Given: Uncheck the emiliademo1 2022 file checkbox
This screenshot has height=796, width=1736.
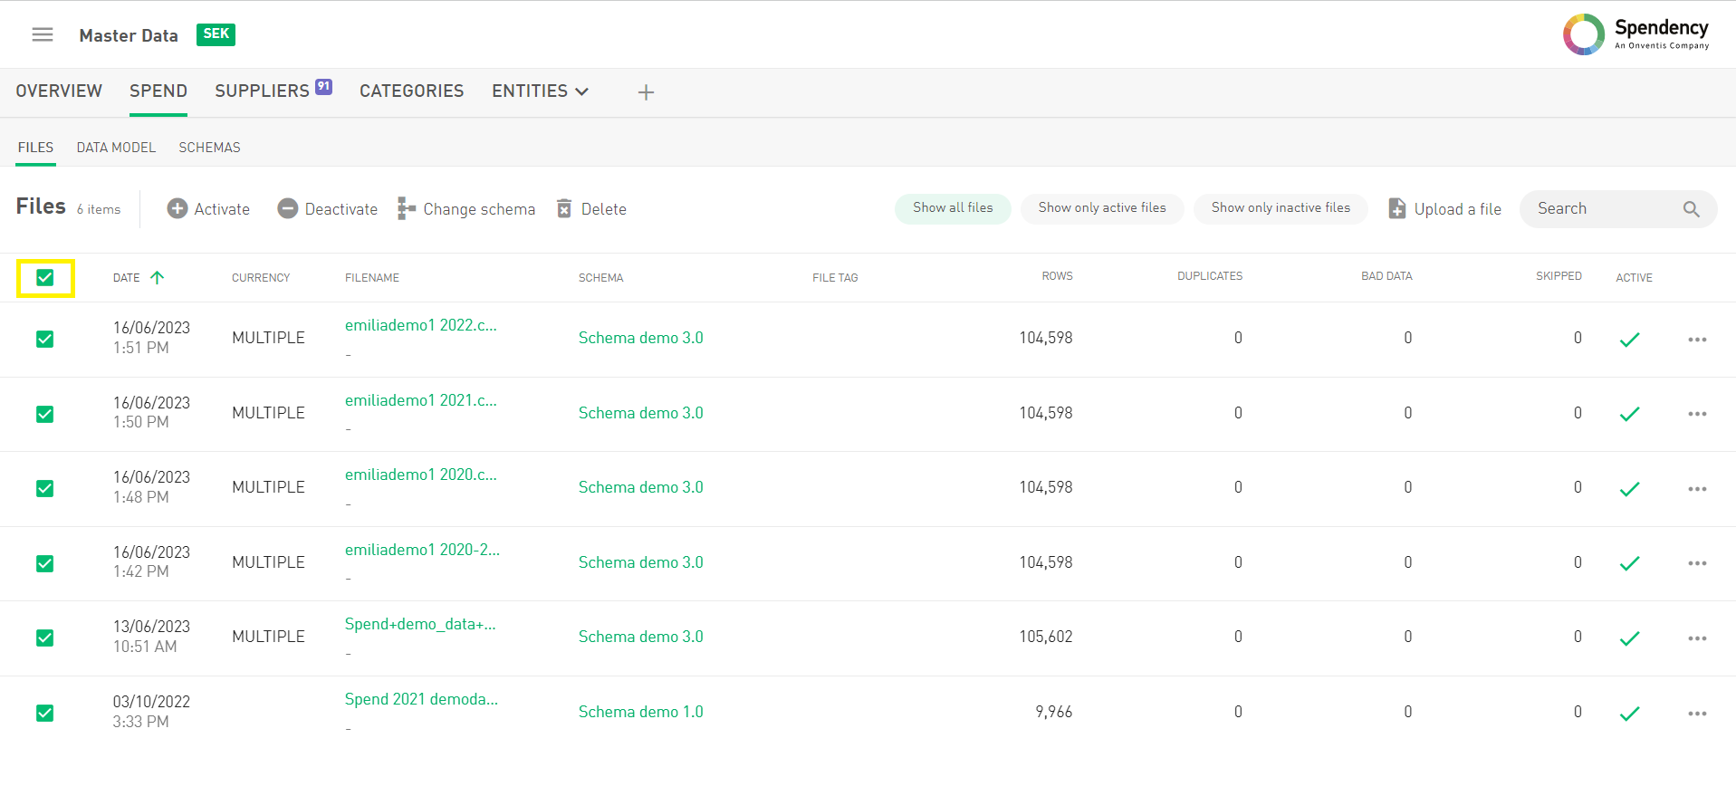Looking at the screenshot, I should pyautogui.click(x=45, y=340).
